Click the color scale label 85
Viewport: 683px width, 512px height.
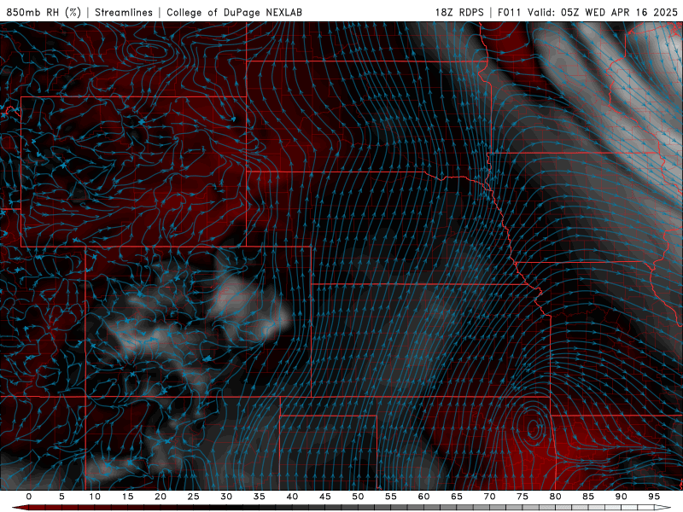click(588, 497)
